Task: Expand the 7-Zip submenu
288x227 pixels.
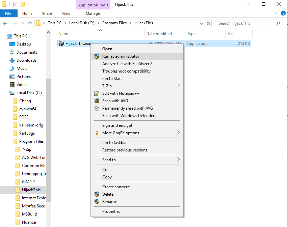Action: [x=178, y=86]
